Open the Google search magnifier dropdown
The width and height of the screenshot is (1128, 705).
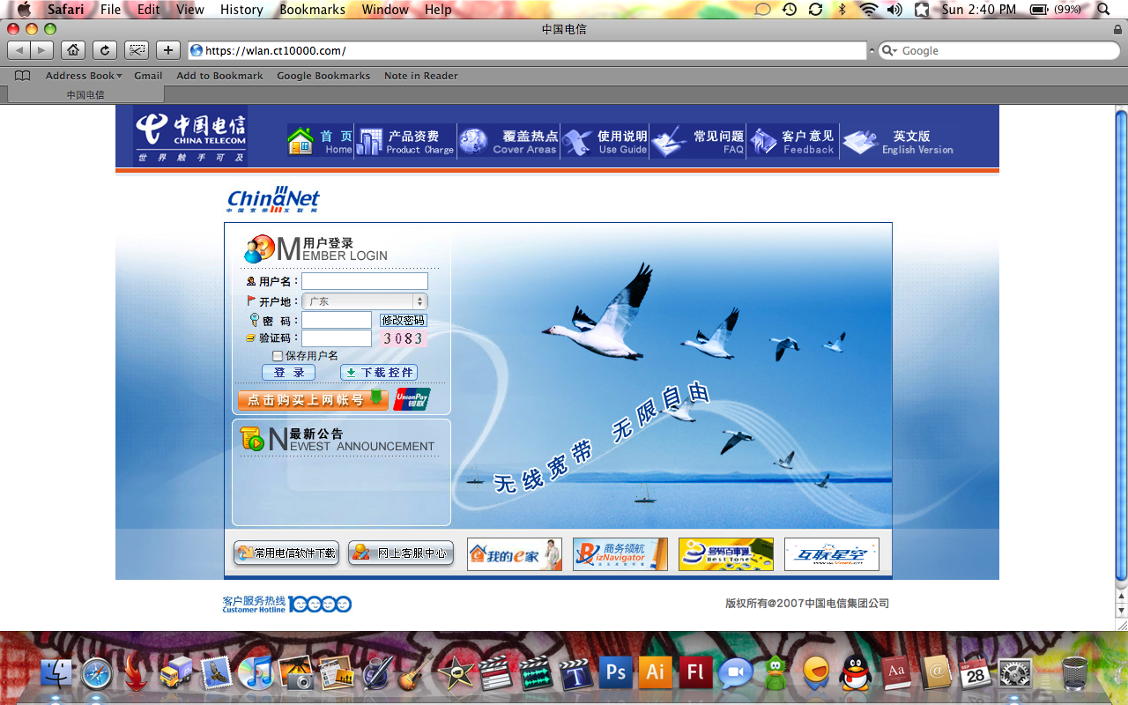(890, 51)
